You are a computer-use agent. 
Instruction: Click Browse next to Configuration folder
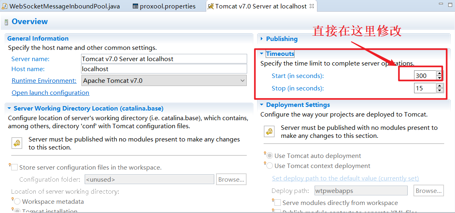tap(231, 179)
